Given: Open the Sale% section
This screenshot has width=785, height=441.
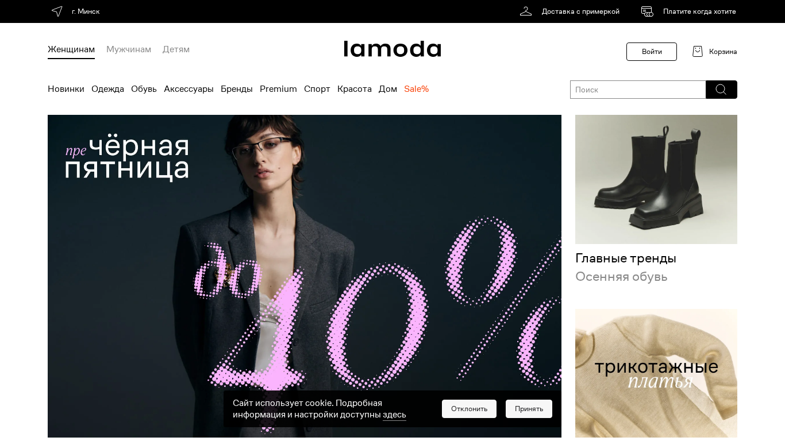Looking at the screenshot, I should (x=417, y=89).
